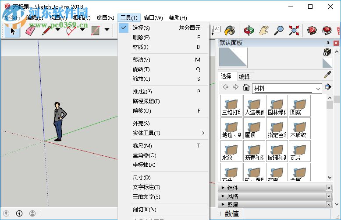Choose 旋转(T) from tools menu
This screenshot has height=220, width=341.
pyautogui.click(x=163, y=69)
